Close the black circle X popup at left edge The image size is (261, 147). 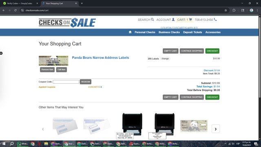click(1, 53)
